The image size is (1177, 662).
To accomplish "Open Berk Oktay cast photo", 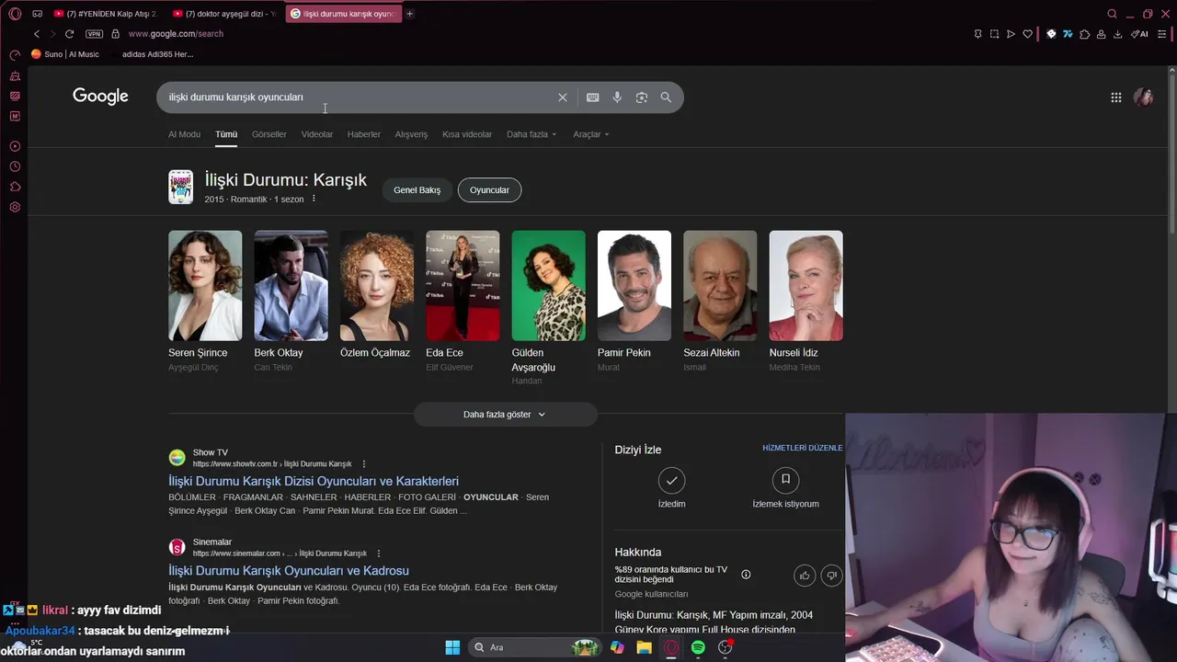I will coord(291,286).
